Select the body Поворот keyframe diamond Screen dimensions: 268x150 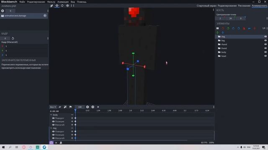[75, 118]
